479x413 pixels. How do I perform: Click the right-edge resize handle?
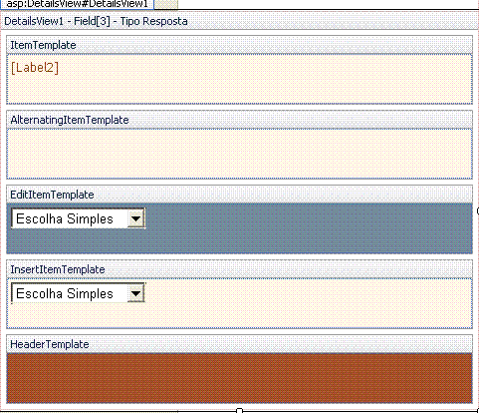[x=478, y=210]
